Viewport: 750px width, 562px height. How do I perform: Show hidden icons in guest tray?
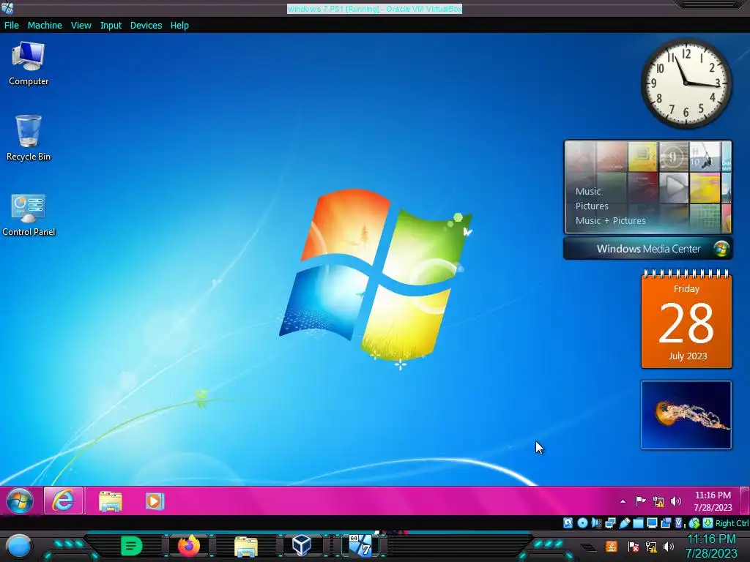coord(623,501)
